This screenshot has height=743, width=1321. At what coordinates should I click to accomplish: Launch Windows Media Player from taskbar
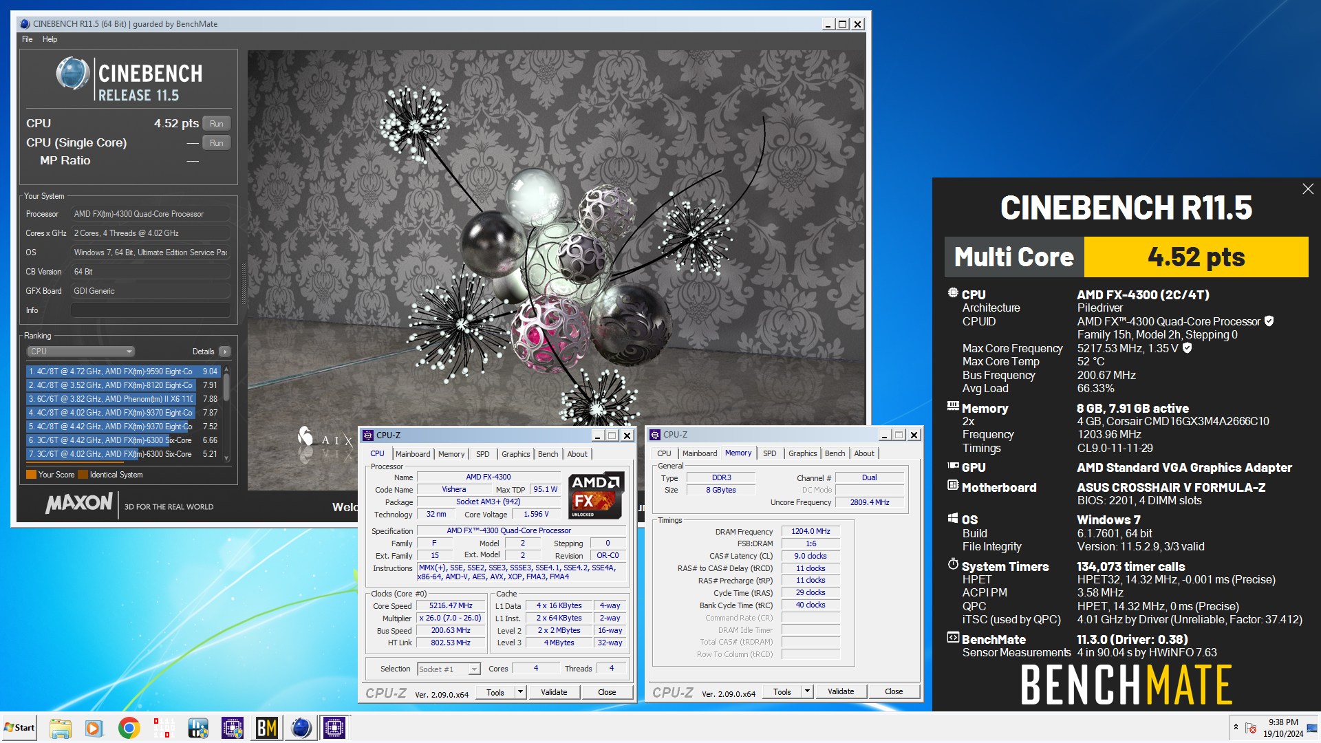pos(94,728)
